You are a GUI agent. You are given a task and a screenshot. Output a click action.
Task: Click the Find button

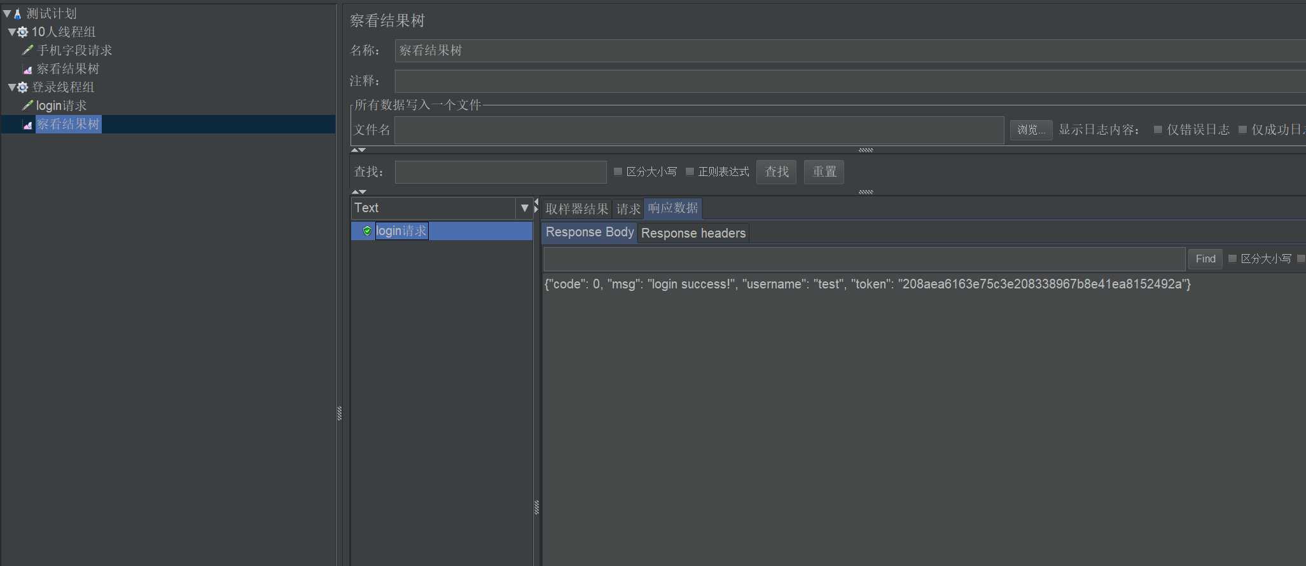pyautogui.click(x=1205, y=259)
